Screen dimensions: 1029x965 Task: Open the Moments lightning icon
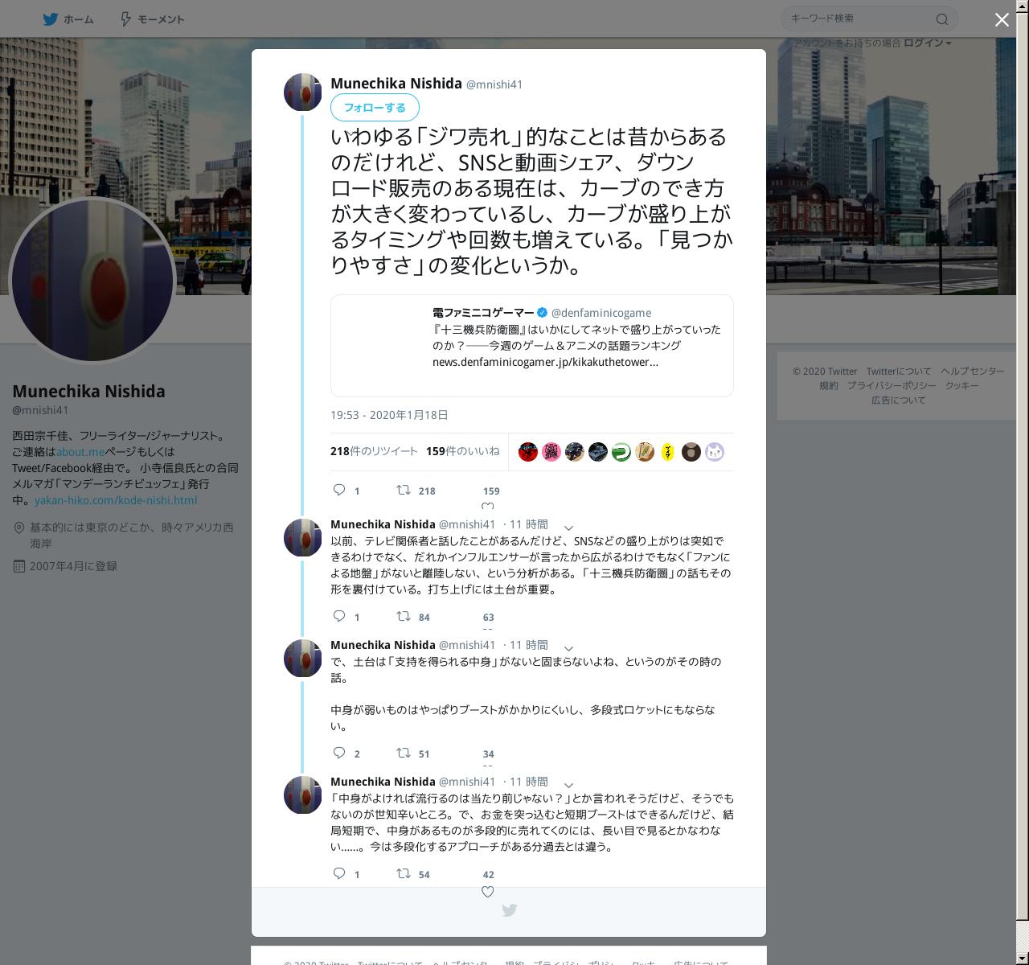(x=126, y=19)
